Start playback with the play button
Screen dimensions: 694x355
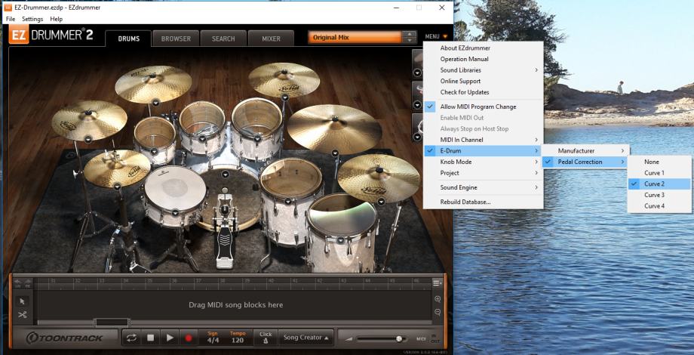tap(170, 338)
